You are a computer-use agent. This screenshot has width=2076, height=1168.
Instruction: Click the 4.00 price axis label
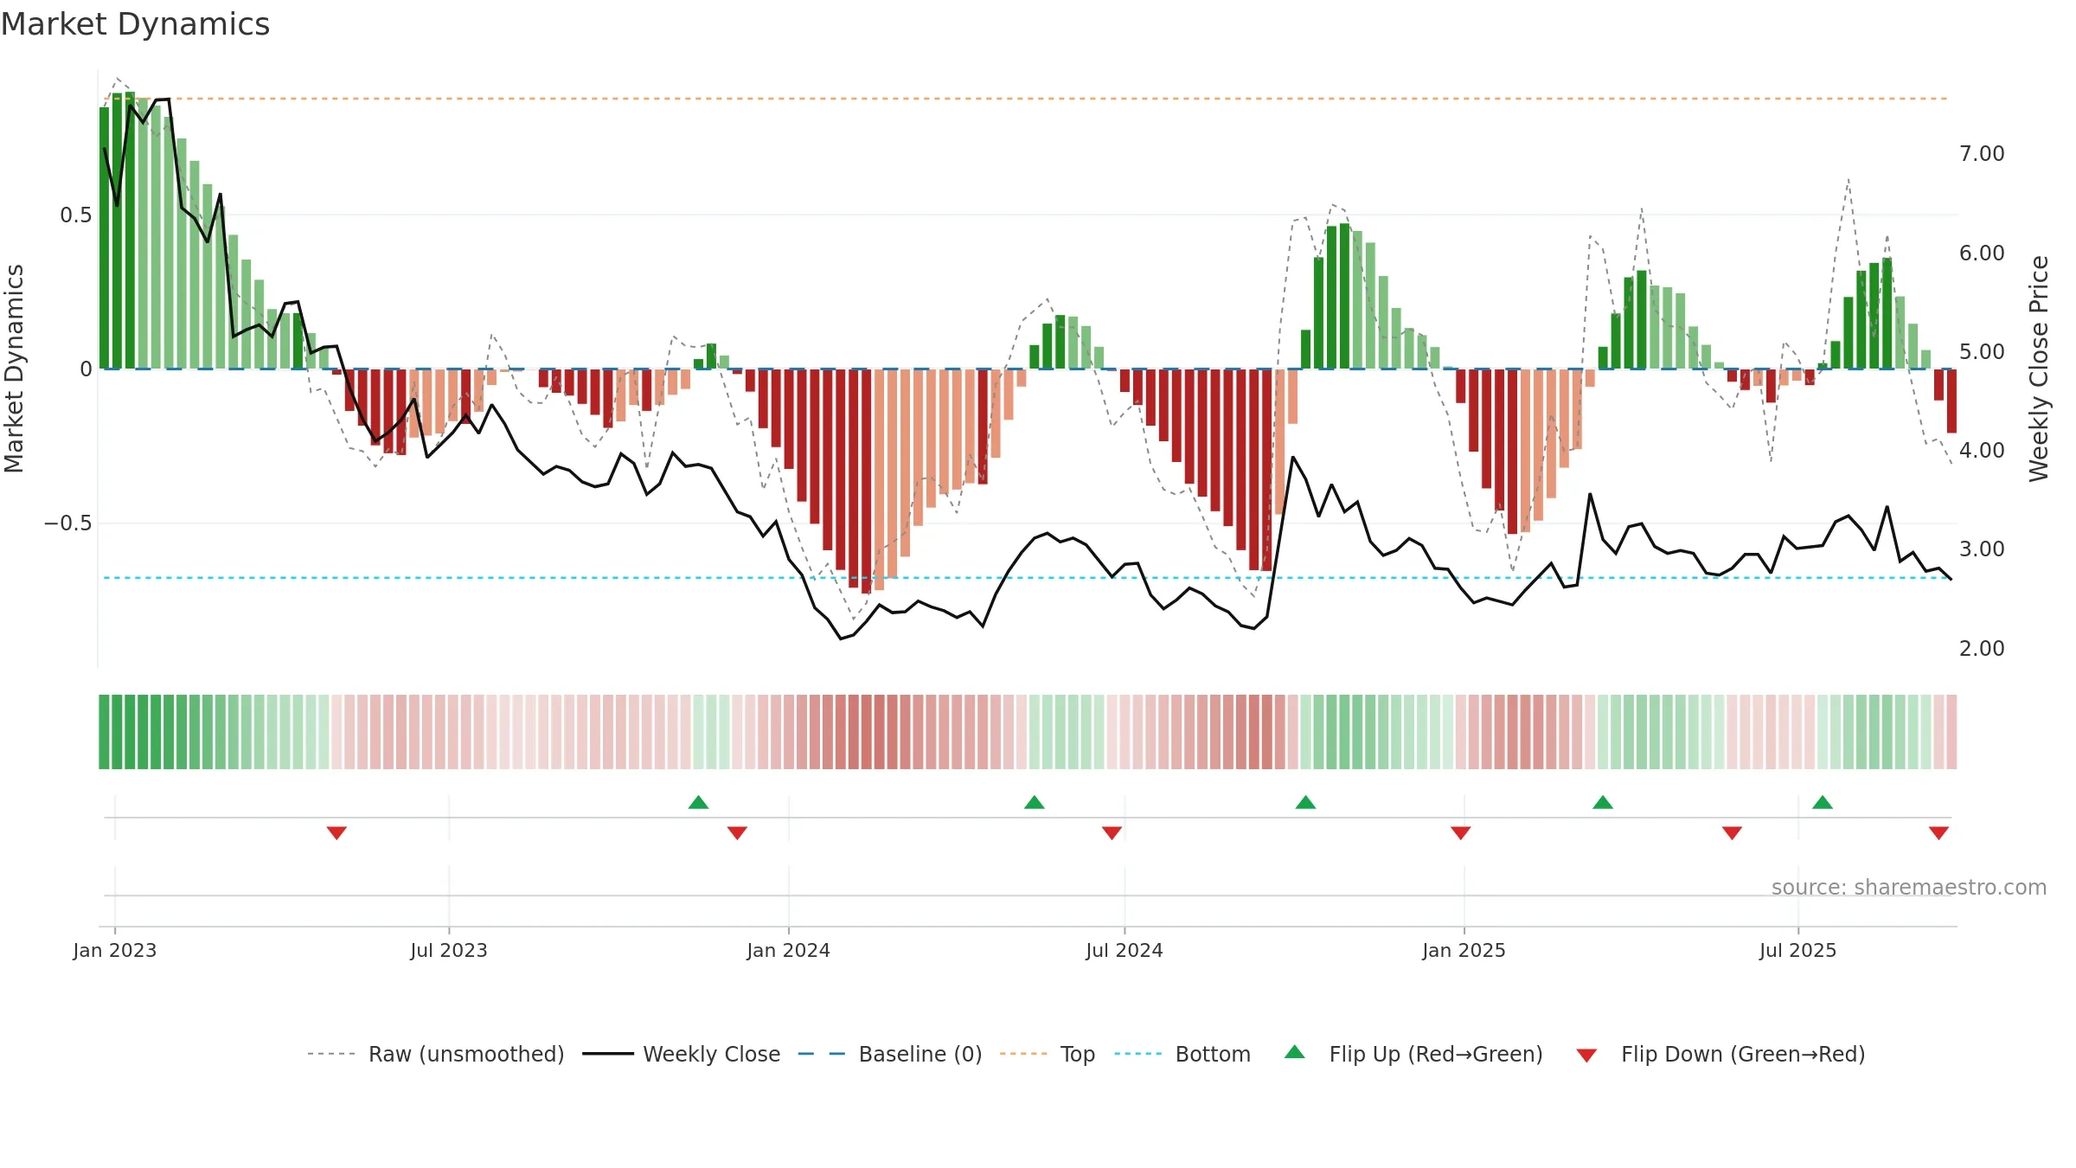pos(1982,450)
